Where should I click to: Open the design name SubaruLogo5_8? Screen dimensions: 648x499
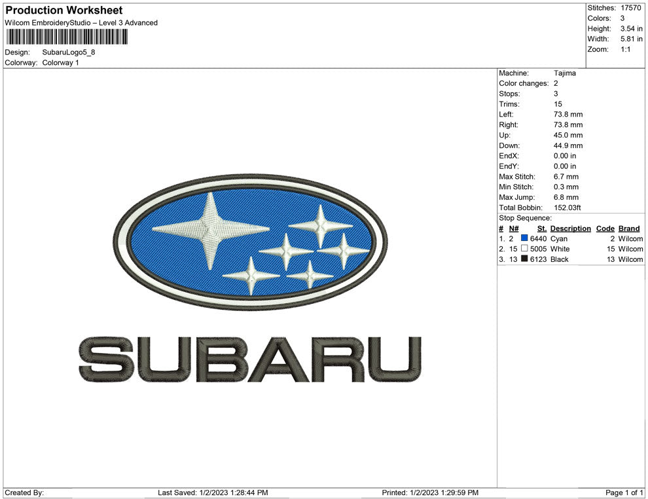pos(69,52)
